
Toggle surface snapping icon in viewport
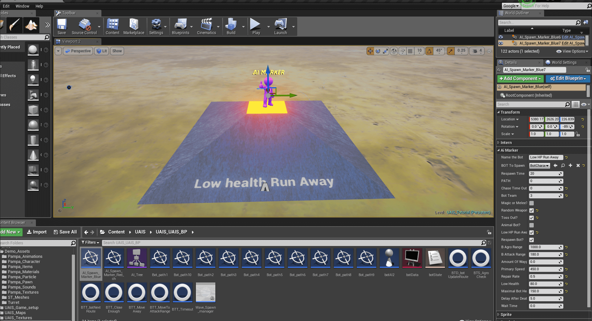(402, 51)
